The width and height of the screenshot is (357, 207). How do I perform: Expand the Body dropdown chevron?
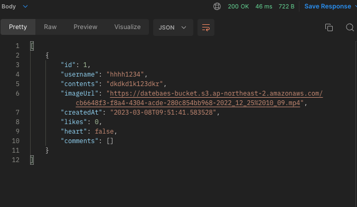tap(25, 6)
